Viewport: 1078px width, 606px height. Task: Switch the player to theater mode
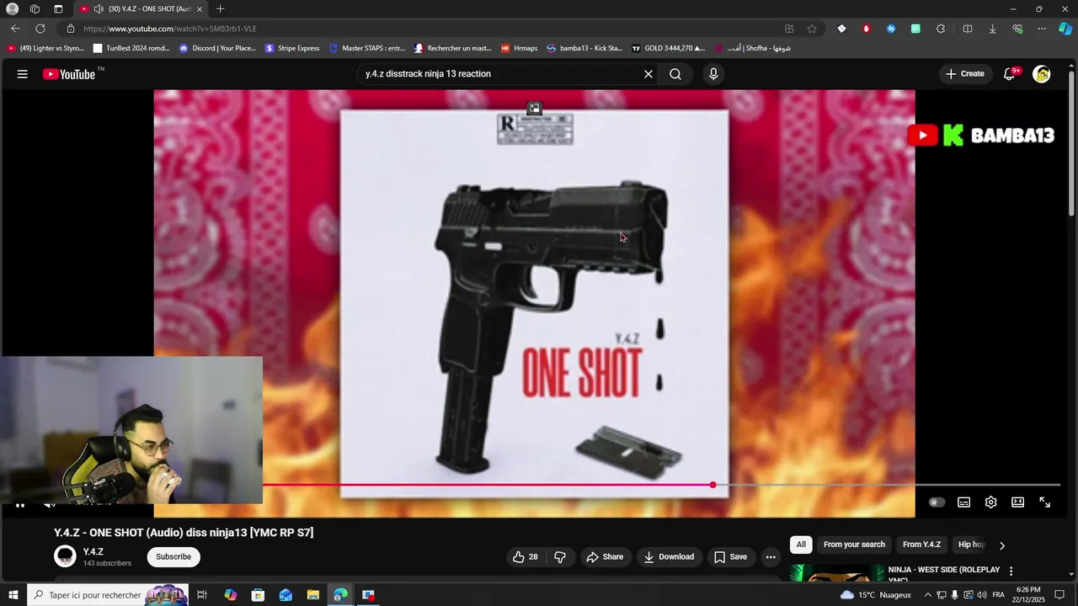[1018, 502]
